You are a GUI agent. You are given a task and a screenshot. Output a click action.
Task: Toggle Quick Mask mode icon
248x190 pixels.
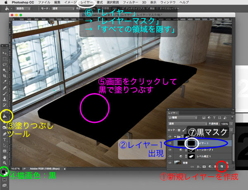(5, 180)
